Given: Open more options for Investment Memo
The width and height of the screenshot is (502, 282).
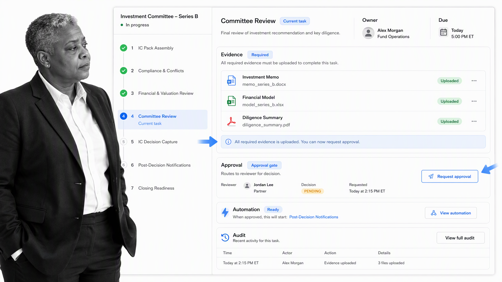Looking at the screenshot, I should tap(474, 81).
